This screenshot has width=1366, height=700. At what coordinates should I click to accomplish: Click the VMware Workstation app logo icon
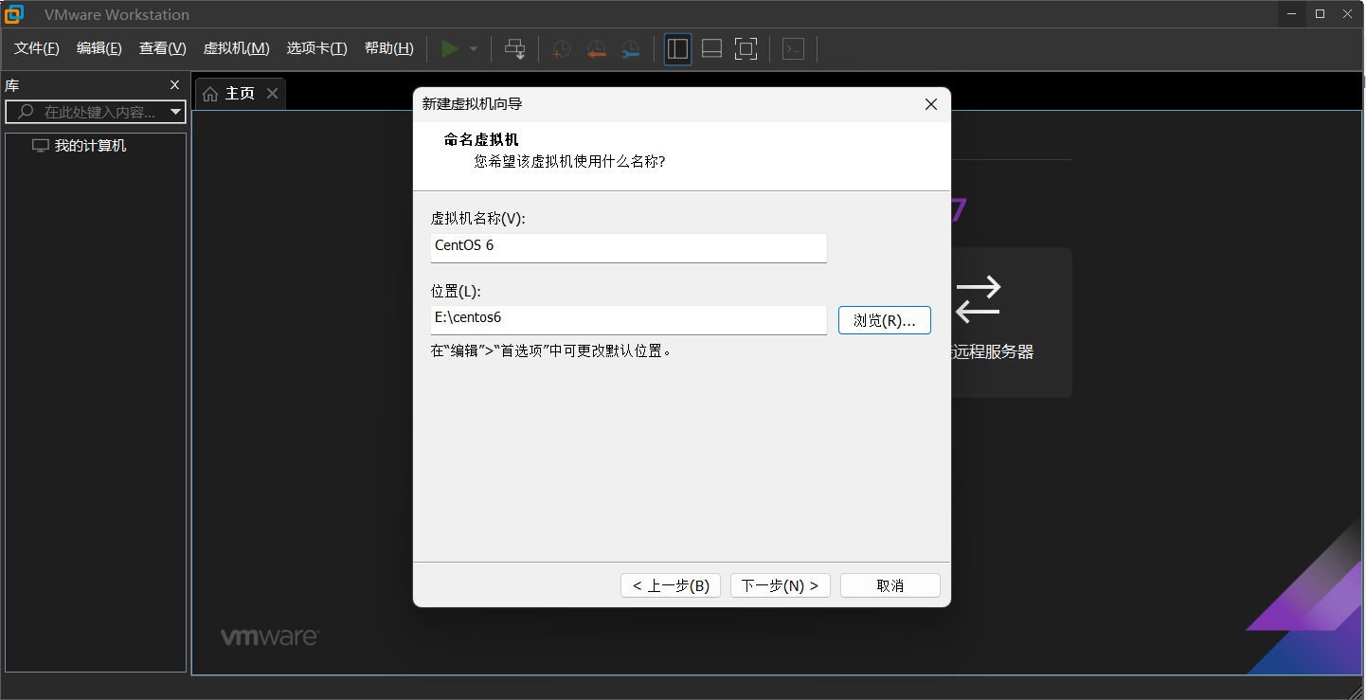pyautogui.click(x=14, y=14)
